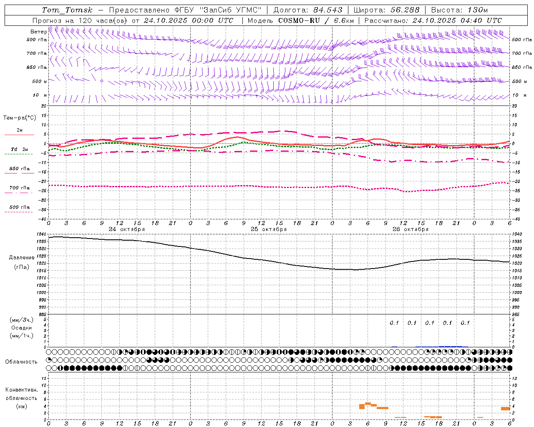Select the forecast line "Прогноз на 120 часа(ов)"
Viewport: 534px width, 427px height.
point(80,20)
